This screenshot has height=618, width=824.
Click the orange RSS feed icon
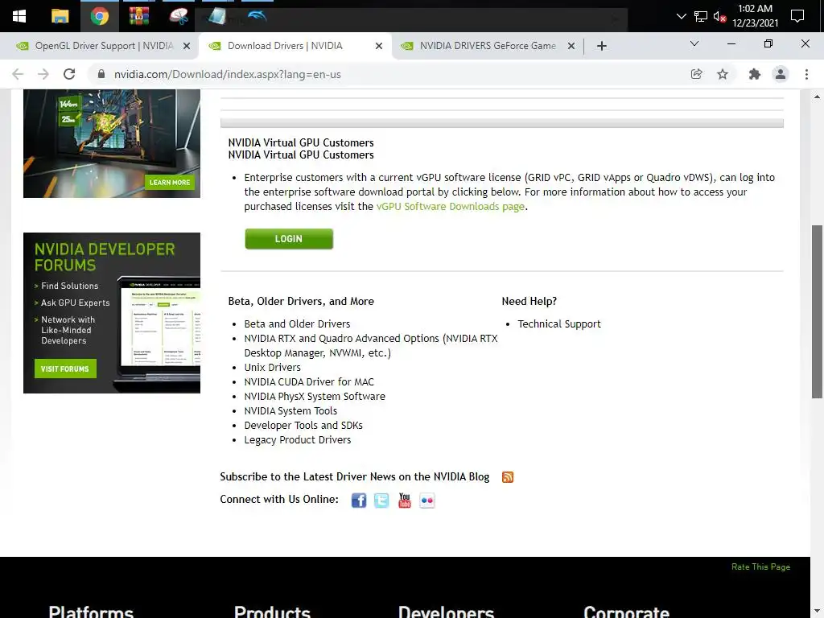pos(508,476)
